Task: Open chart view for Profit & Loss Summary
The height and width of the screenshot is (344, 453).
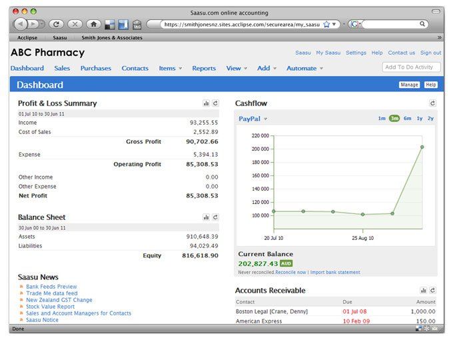Action: (206, 103)
